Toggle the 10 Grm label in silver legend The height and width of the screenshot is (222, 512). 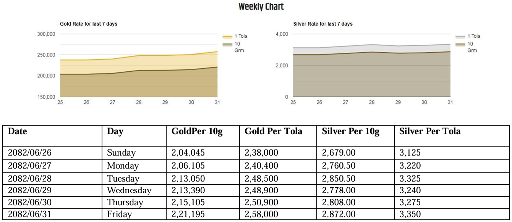pos(472,47)
